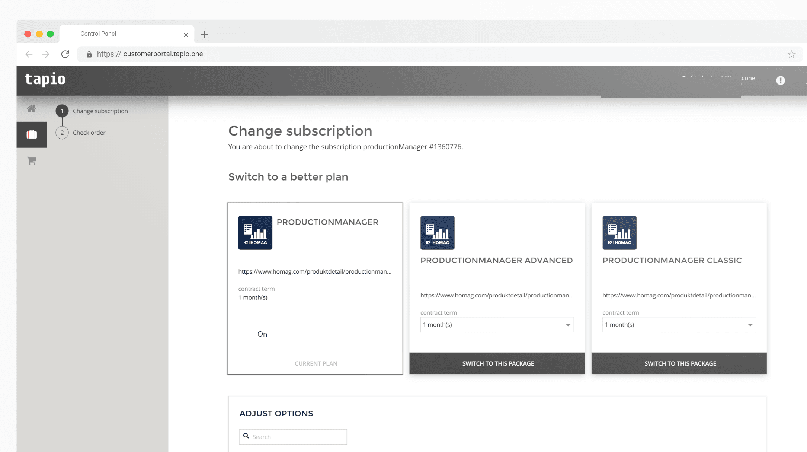The image size is (807, 452).
Task: Click the productionManager HOMAG app icon
Action: tap(255, 233)
